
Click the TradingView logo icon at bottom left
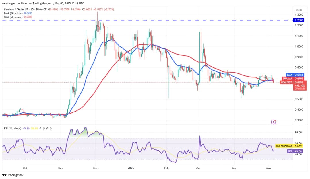4,175
